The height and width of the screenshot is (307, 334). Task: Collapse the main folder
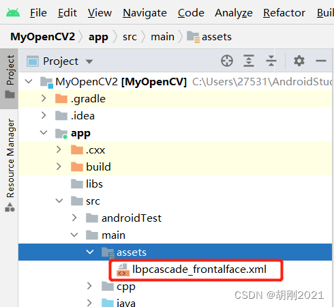(x=74, y=235)
